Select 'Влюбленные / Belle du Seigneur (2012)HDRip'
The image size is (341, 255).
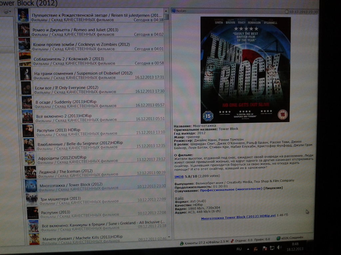tap(94, 144)
